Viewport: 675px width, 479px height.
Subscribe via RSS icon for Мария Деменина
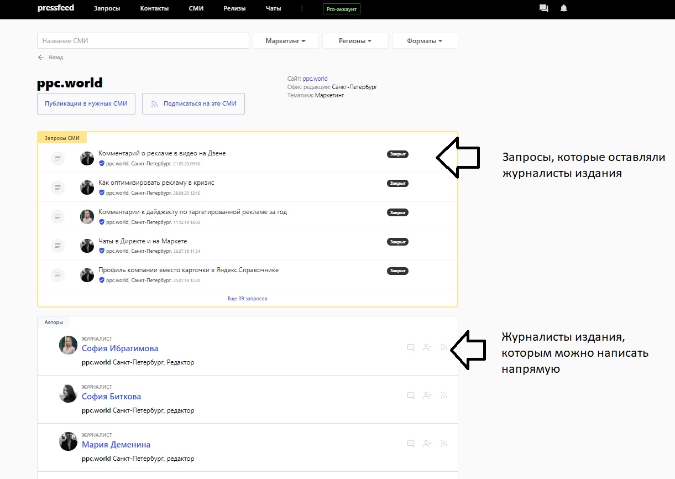click(x=443, y=444)
